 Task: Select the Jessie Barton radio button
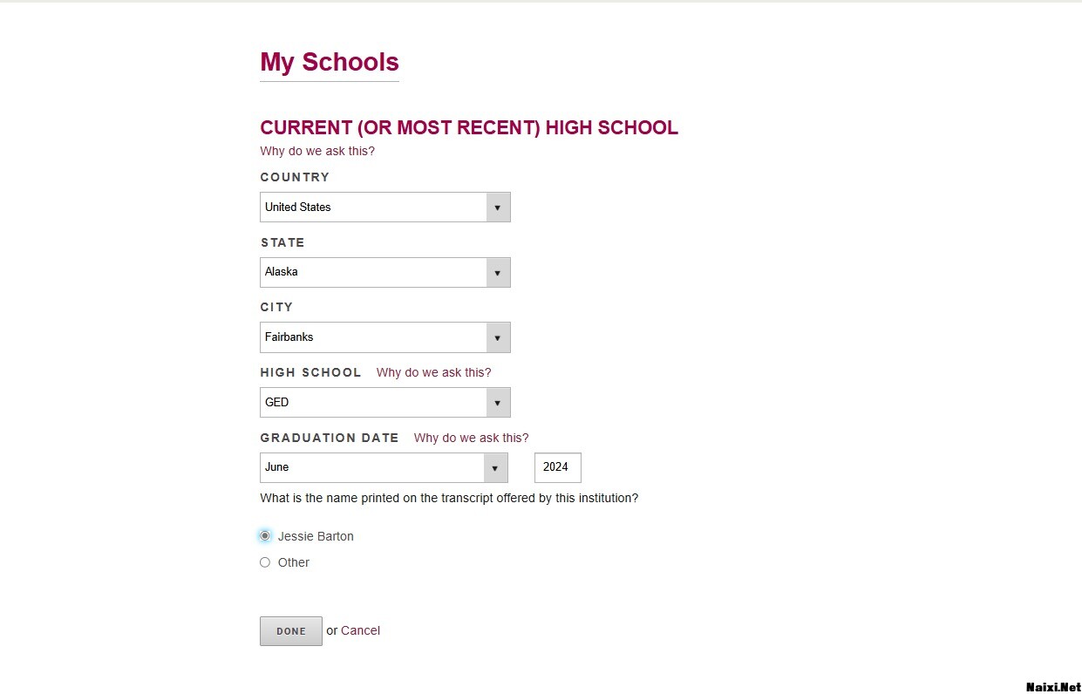click(x=265, y=536)
